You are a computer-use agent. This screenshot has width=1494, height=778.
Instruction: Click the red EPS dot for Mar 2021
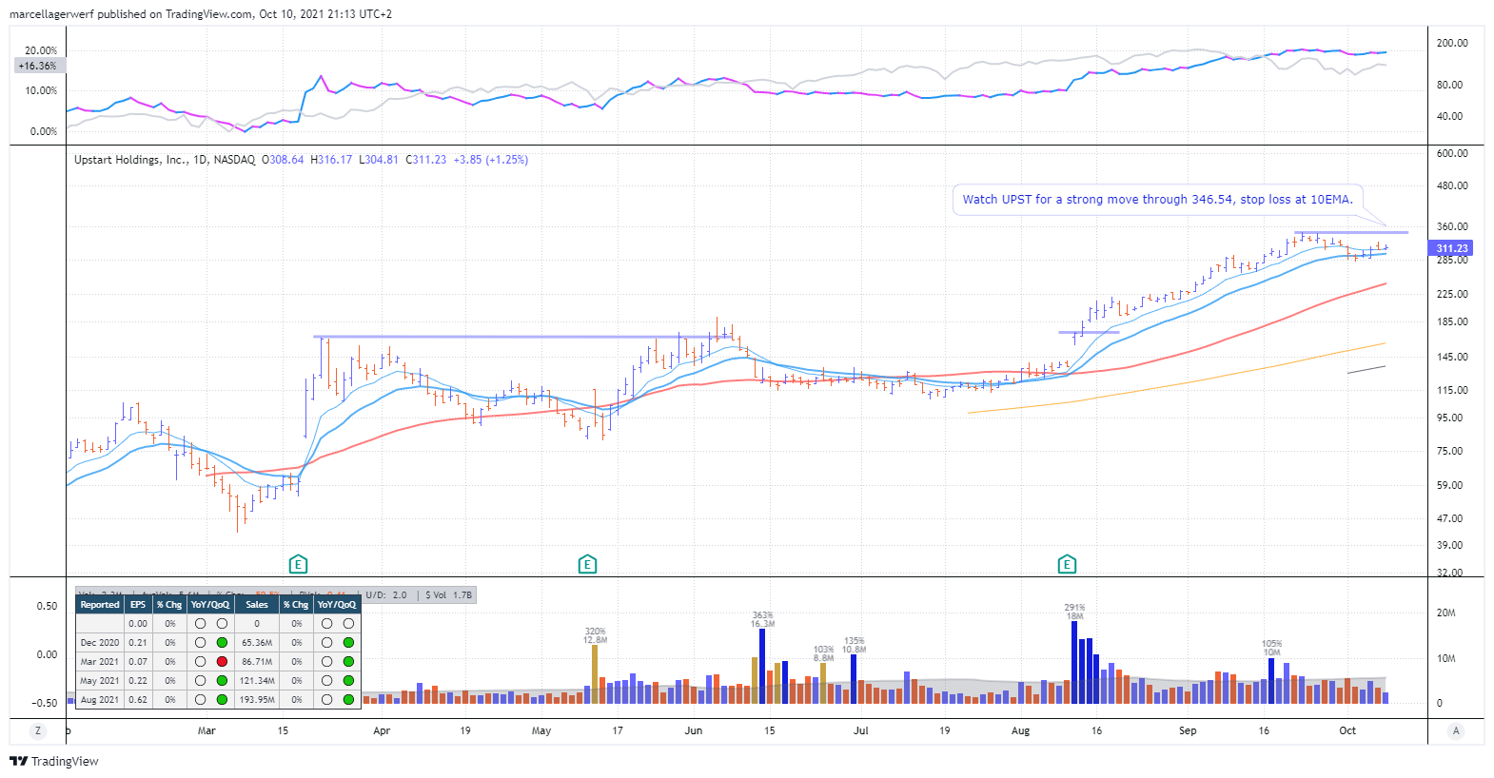[x=222, y=661]
